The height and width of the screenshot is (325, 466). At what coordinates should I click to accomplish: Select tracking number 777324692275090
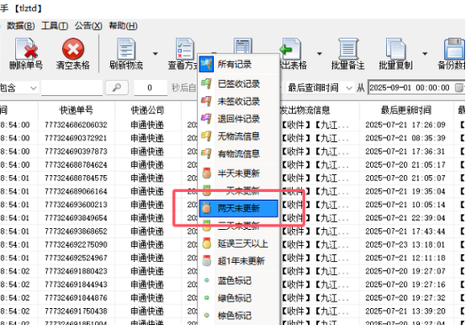click(x=75, y=244)
